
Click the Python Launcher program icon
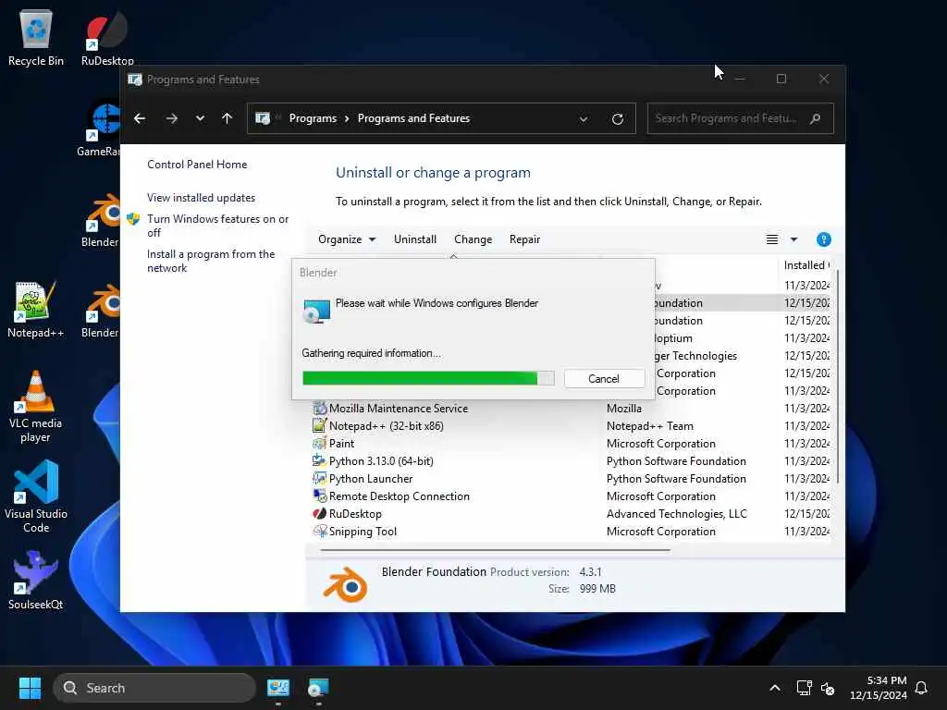tap(319, 478)
